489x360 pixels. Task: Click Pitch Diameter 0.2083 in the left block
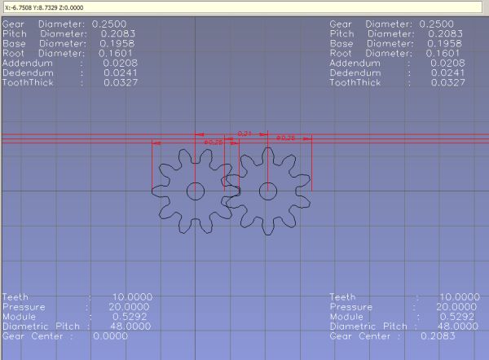69,33
